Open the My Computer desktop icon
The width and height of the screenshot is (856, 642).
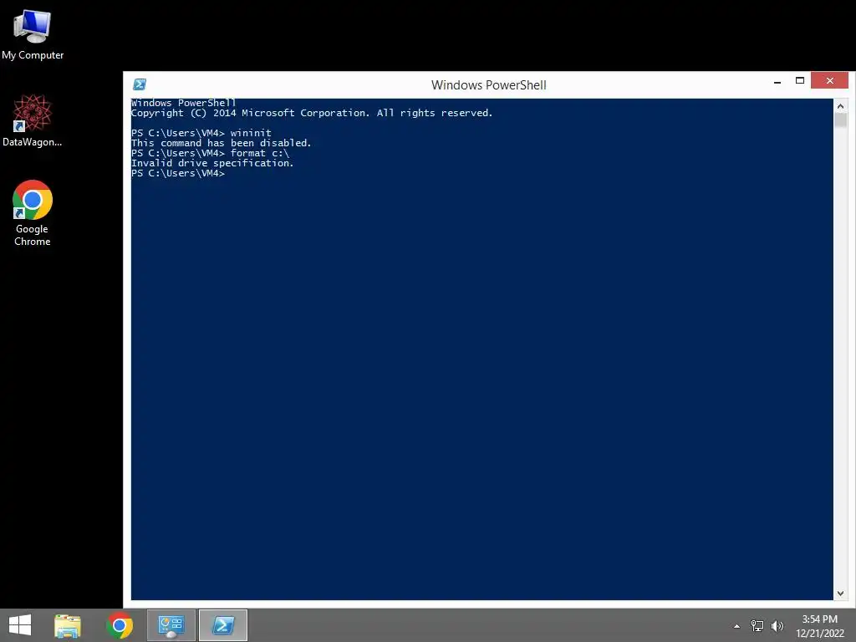coord(33,33)
